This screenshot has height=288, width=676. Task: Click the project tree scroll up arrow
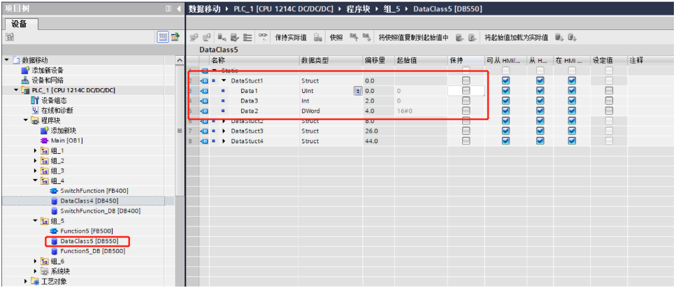tap(180, 61)
